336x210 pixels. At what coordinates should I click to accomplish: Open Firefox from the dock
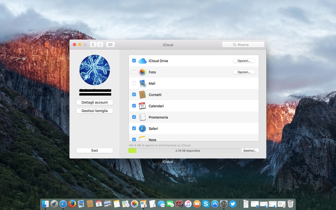click(x=72, y=204)
